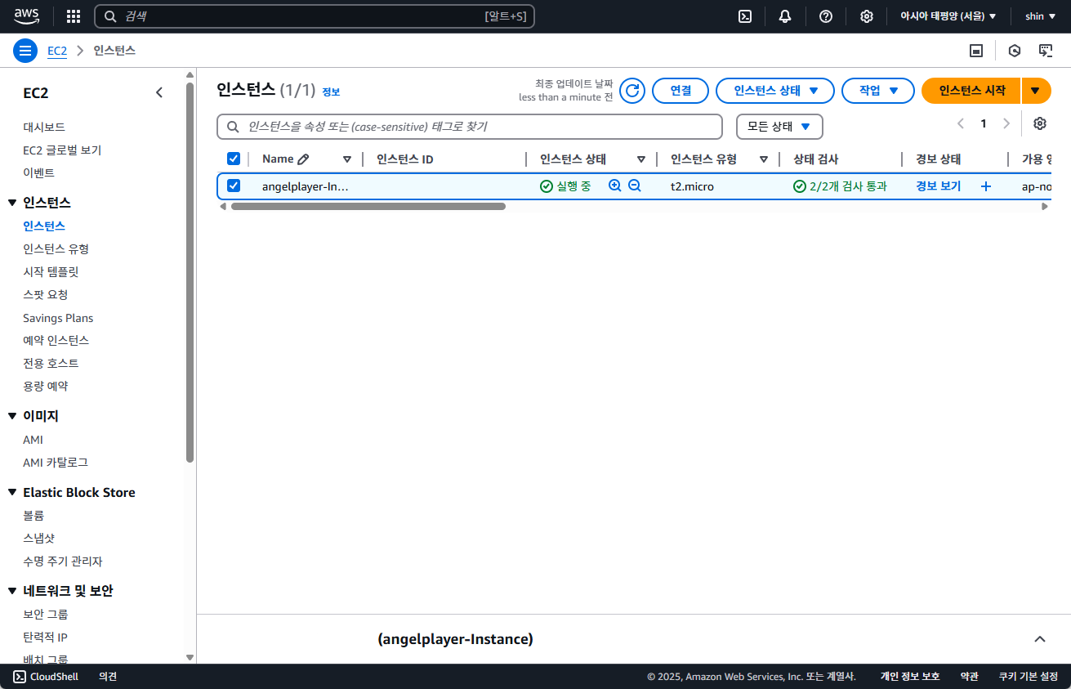
Task: Open table preferences gear icon
Action: pyautogui.click(x=1040, y=123)
